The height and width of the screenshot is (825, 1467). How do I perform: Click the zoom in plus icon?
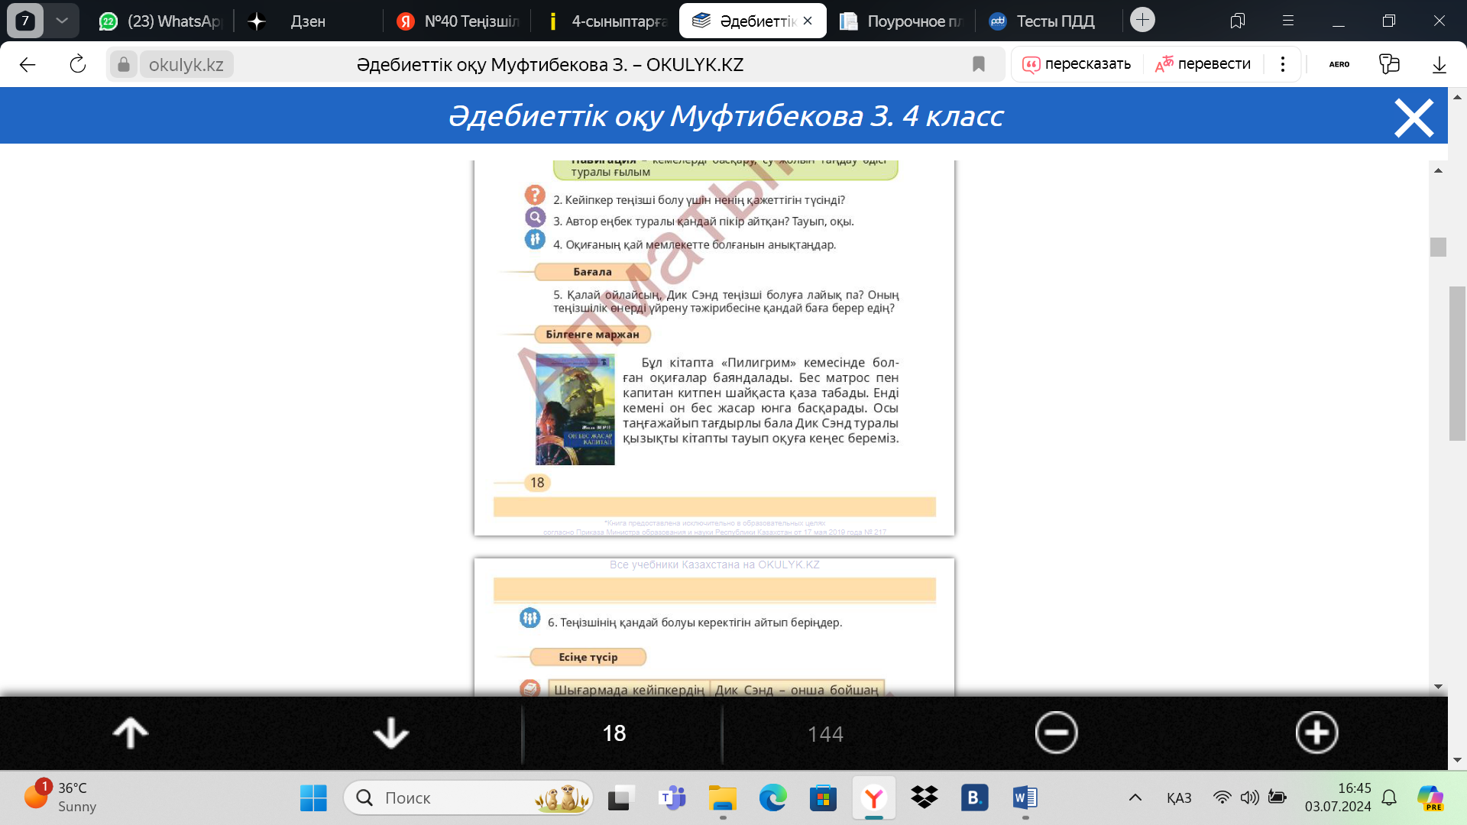[1316, 733]
